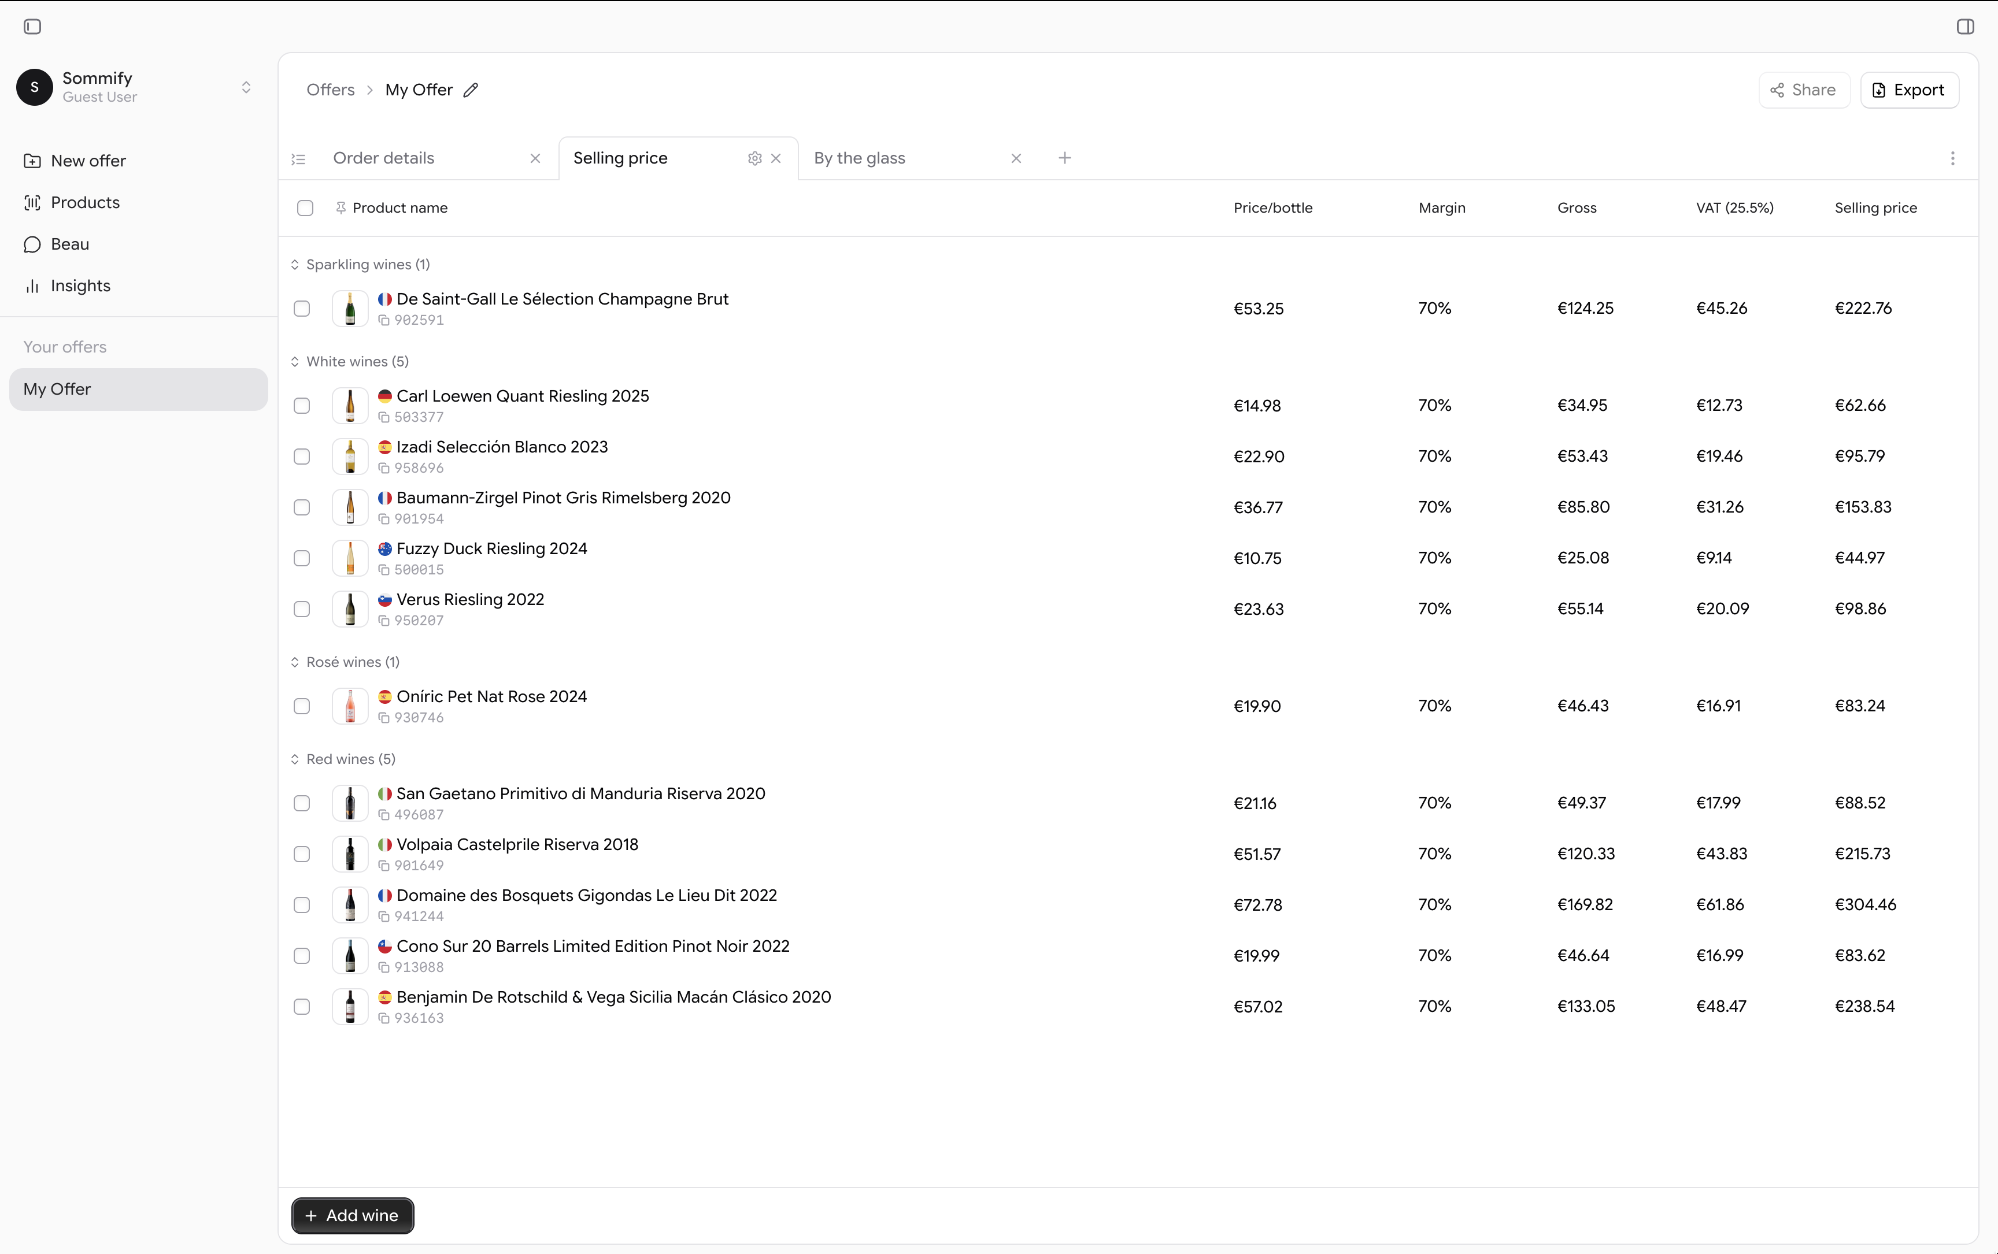The height and width of the screenshot is (1254, 1998).
Task: Check the De Saint-Gall Champagne Brut row
Action: tap(302, 309)
